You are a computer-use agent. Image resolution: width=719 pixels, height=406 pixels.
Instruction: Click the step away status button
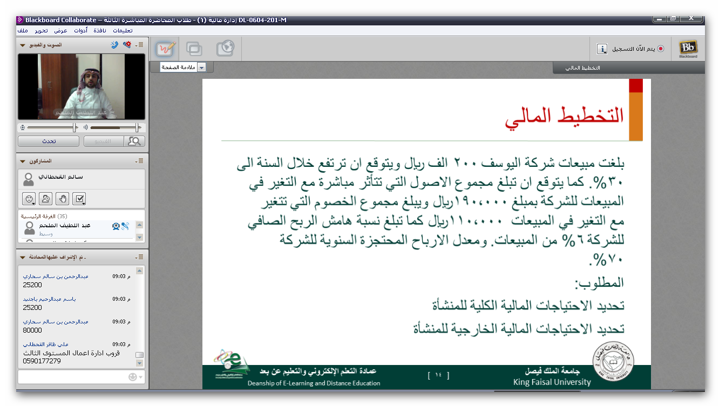click(x=45, y=199)
